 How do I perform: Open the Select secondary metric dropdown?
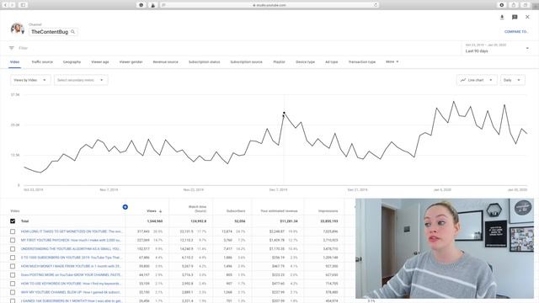[x=81, y=80]
